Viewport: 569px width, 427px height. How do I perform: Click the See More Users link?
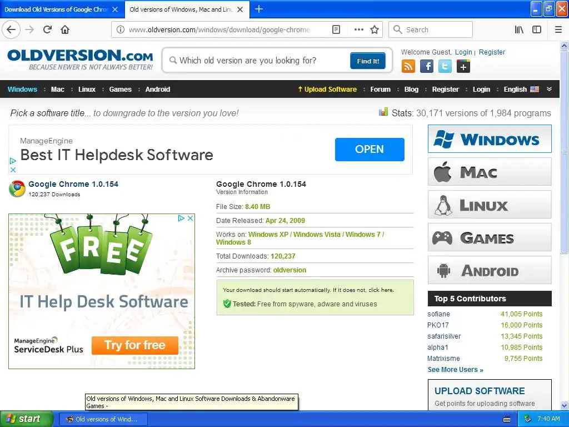pyautogui.click(x=456, y=370)
